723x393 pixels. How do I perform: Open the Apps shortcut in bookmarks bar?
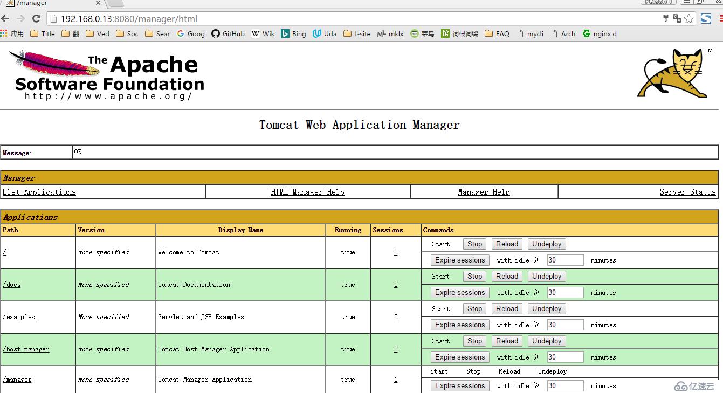(12, 33)
